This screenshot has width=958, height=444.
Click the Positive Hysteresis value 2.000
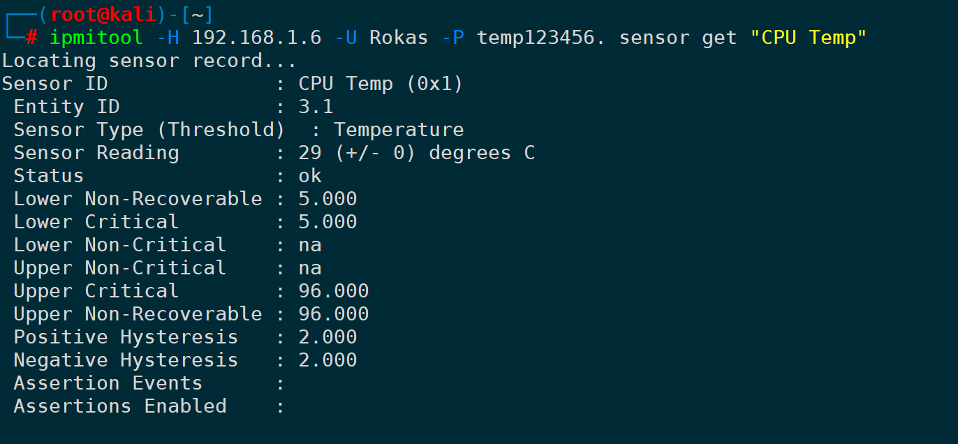[327, 337]
